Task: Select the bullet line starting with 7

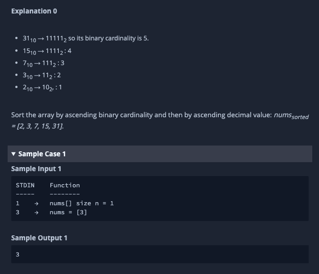Action: 43,63
